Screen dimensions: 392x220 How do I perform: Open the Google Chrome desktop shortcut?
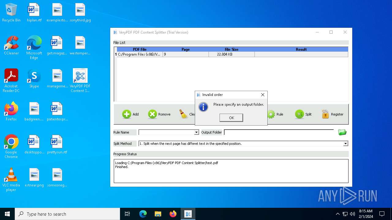(11, 147)
